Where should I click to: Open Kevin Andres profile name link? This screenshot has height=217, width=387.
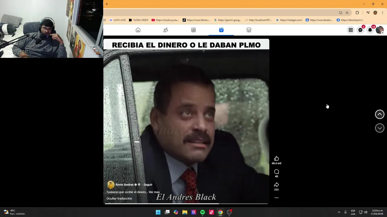click(124, 185)
